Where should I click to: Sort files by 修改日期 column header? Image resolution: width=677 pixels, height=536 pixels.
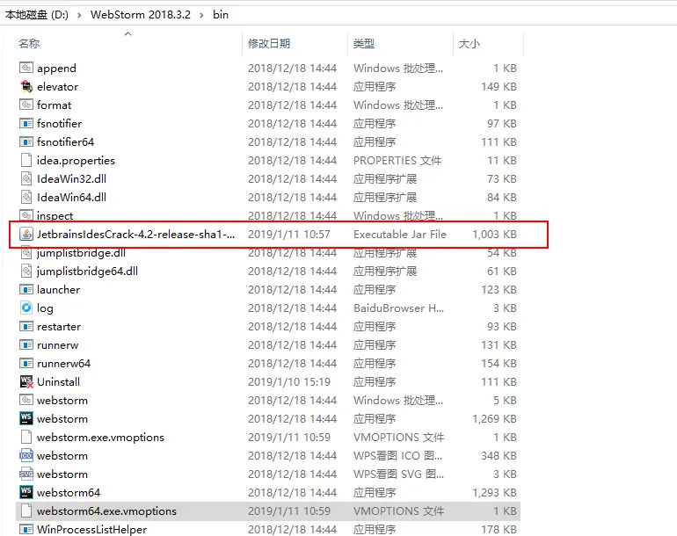[x=269, y=44]
